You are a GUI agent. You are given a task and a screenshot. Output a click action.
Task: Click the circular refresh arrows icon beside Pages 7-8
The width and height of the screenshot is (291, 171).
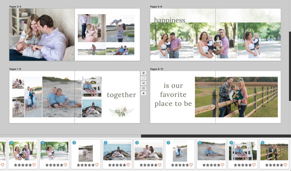pyautogui.click(x=144, y=78)
